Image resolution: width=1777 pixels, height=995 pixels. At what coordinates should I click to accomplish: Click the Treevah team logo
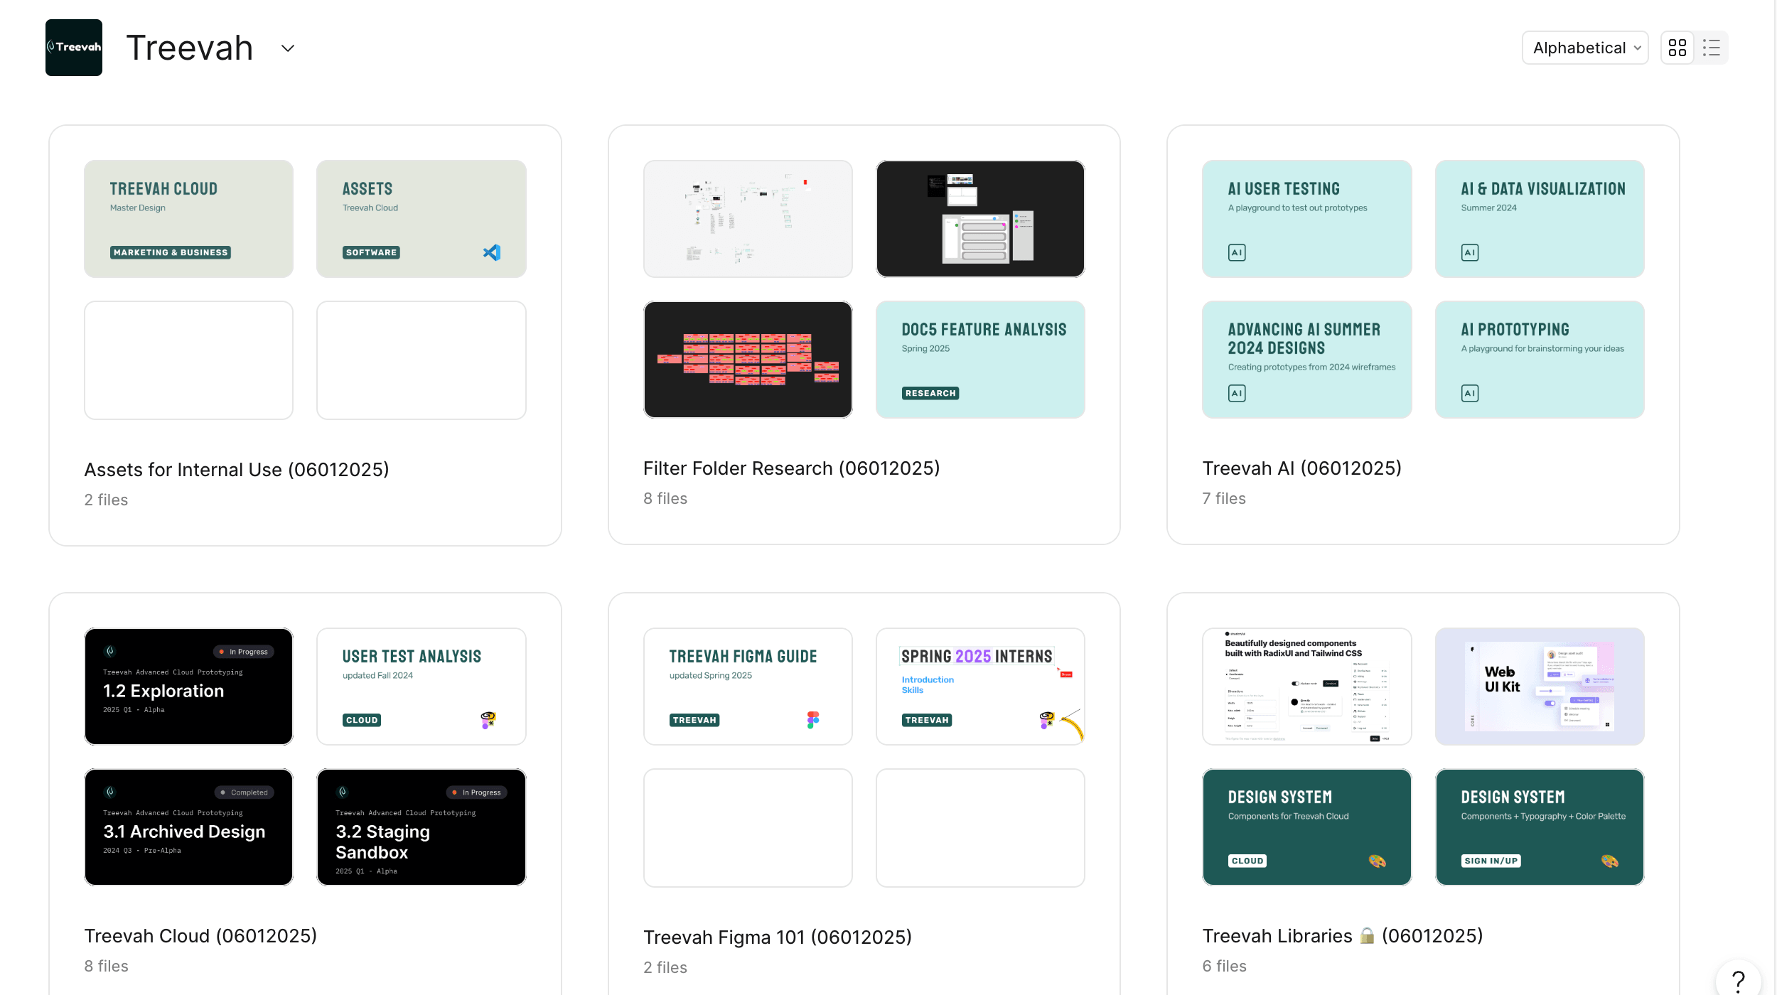click(x=74, y=48)
